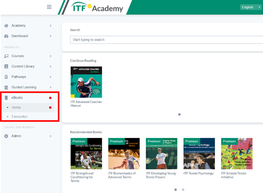Click the Content Library book icon
The height and width of the screenshot is (193, 263).
(6, 67)
